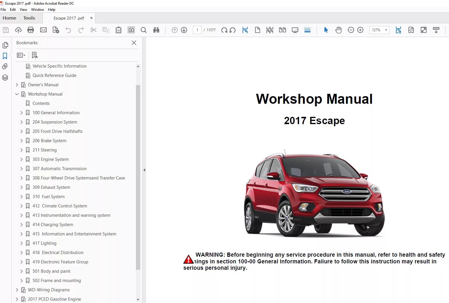Viewport: 449px width, 303px height.
Task: Toggle the Page Thumbnails panel icon
Action: tap(5, 45)
